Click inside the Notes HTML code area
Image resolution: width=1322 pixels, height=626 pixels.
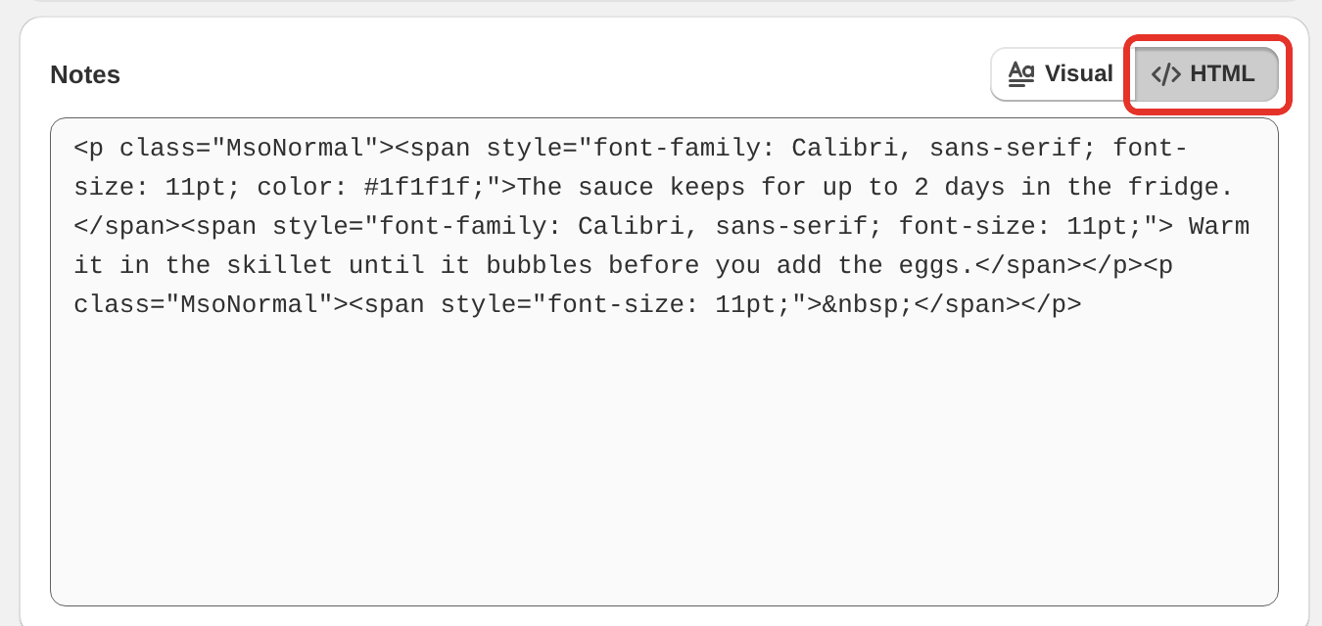(x=664, y=362)
